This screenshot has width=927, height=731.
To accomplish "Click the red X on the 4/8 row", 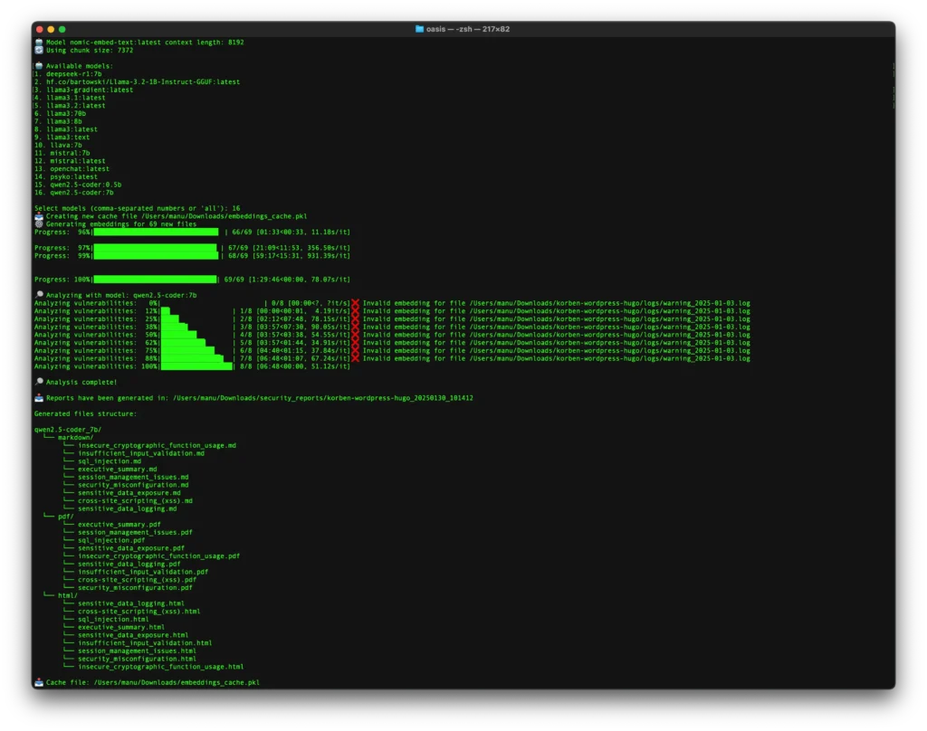I will pyautogui.click(x=355, y=335).
